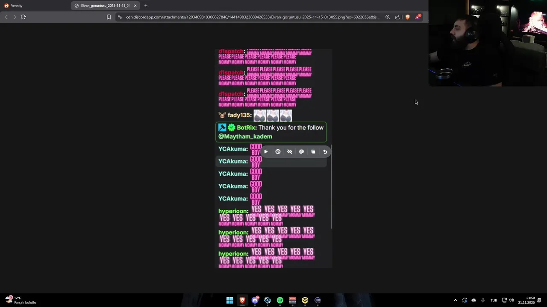This screenshot has width=547, height=307.
Task: Change the TUR keyboard language
Action: tap(494, 300)
